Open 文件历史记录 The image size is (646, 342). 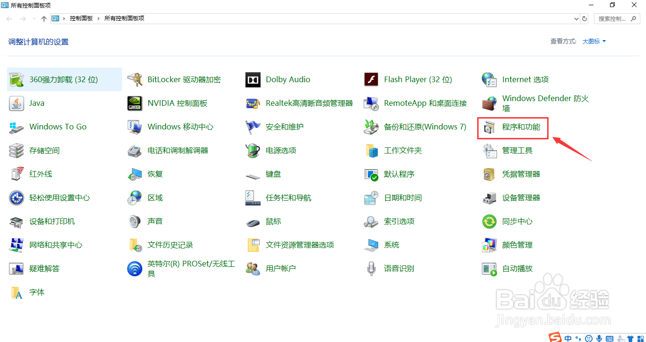pos(170,245)
